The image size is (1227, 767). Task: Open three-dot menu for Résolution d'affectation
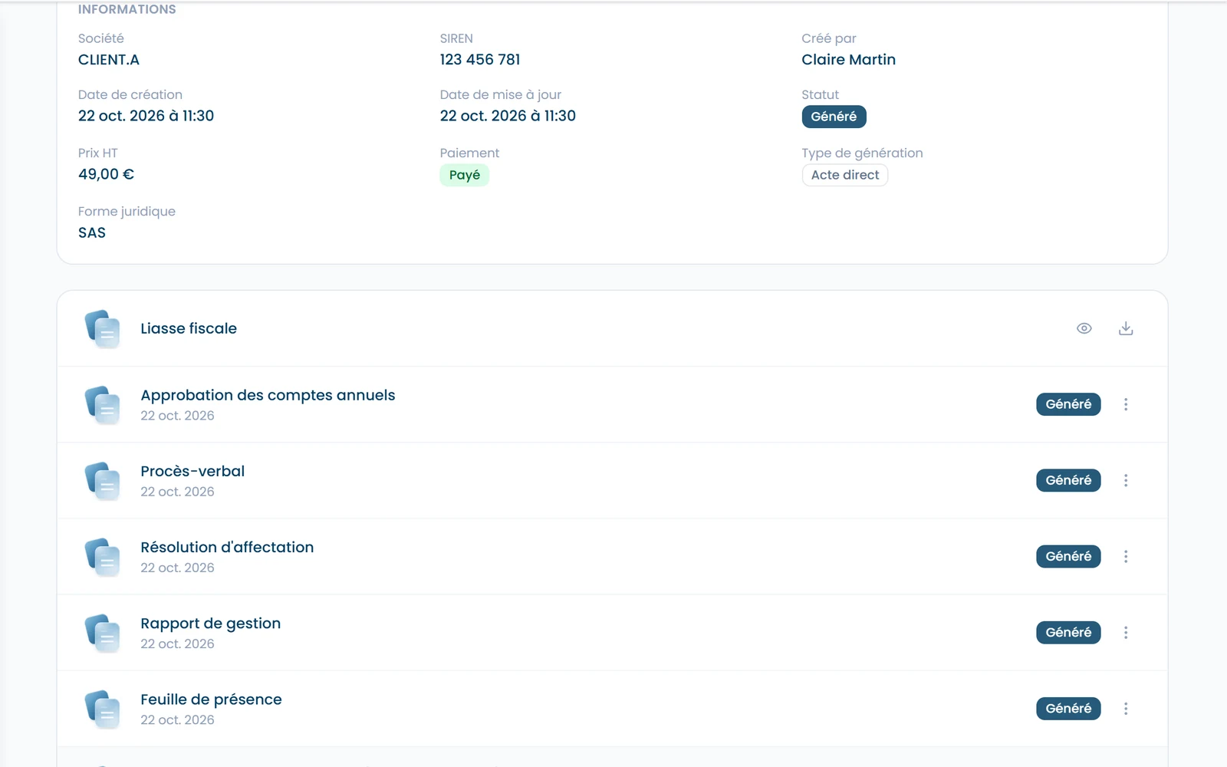(x=1126, y=556)
